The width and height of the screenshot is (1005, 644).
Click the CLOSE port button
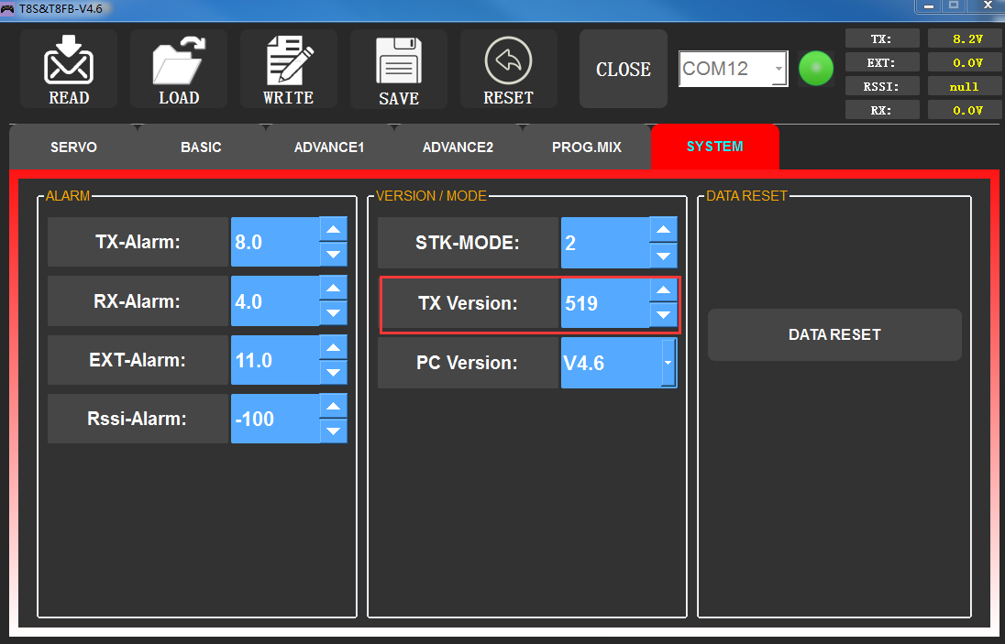pyautogui.click(x=623, y=69)
